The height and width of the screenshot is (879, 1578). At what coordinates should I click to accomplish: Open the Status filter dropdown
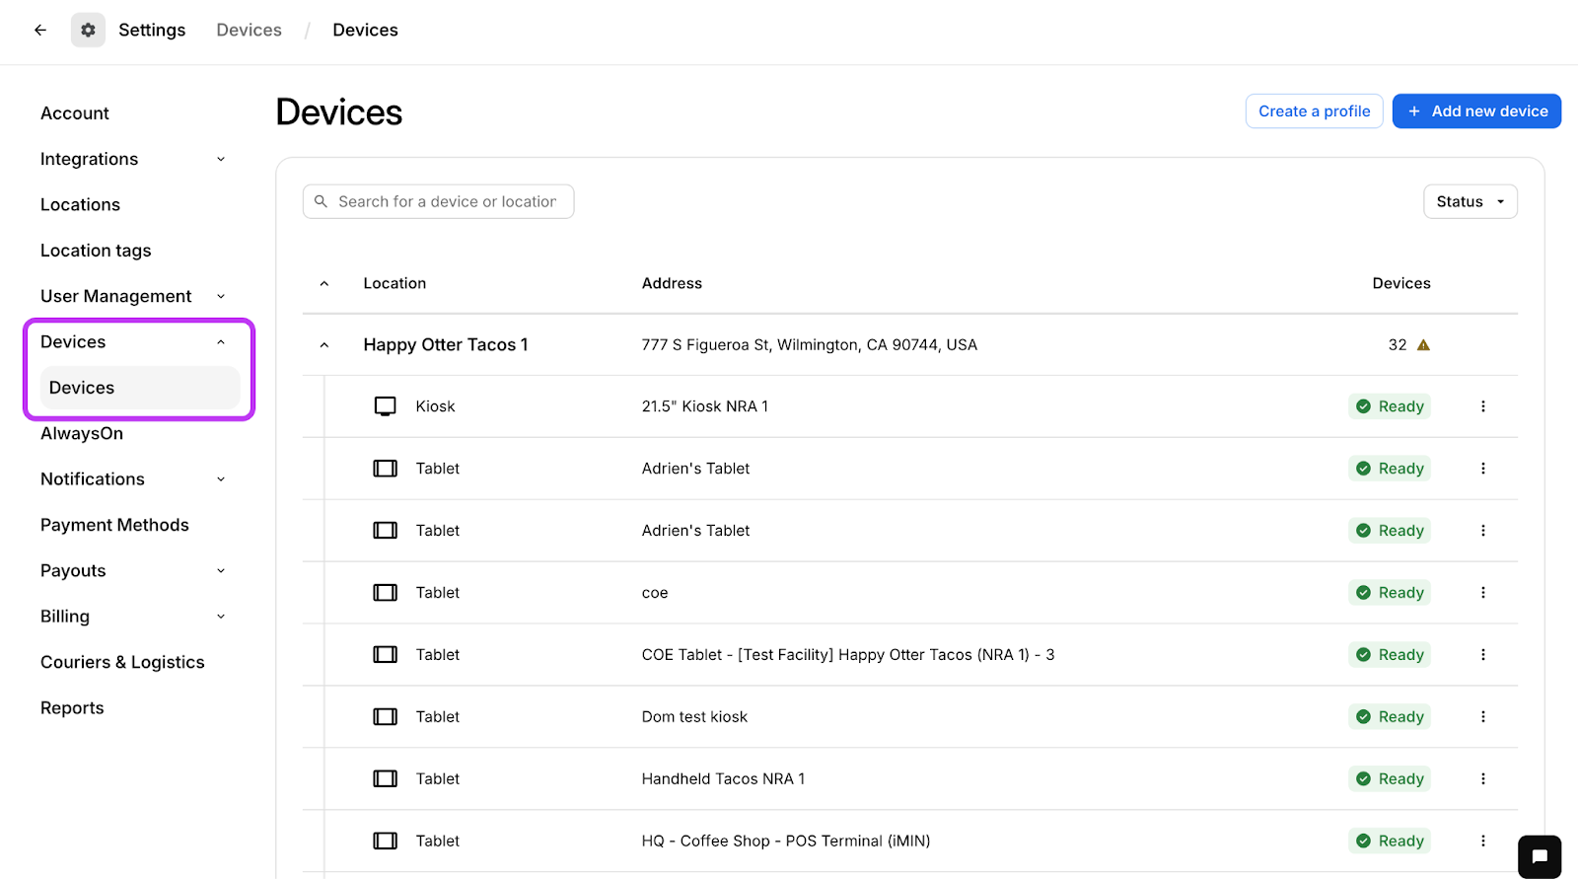pyautogui.click(x=1470, y=201)
